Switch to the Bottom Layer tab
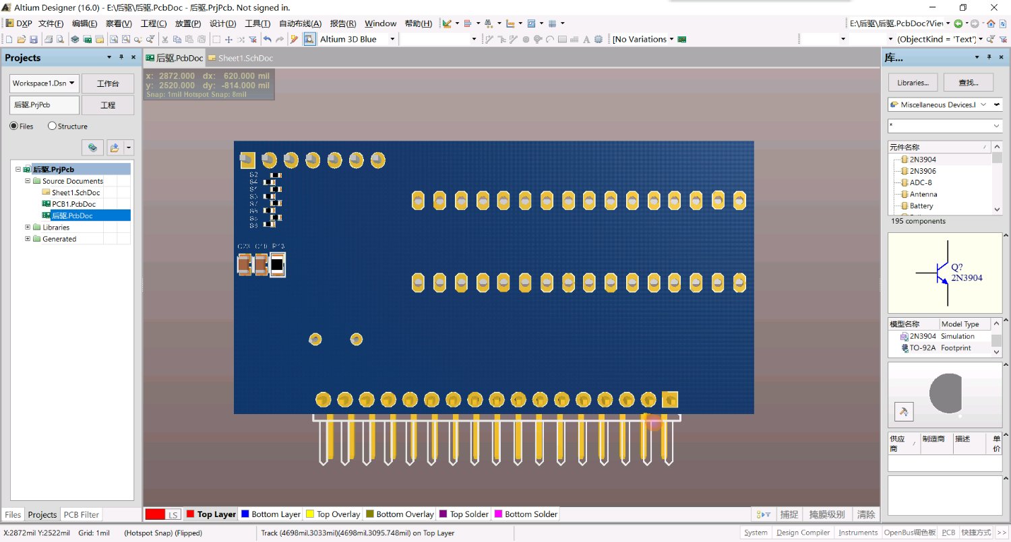This screenshot has height=542, width=1011. point(270,514)
